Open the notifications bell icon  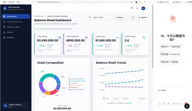tap(131, 8)
